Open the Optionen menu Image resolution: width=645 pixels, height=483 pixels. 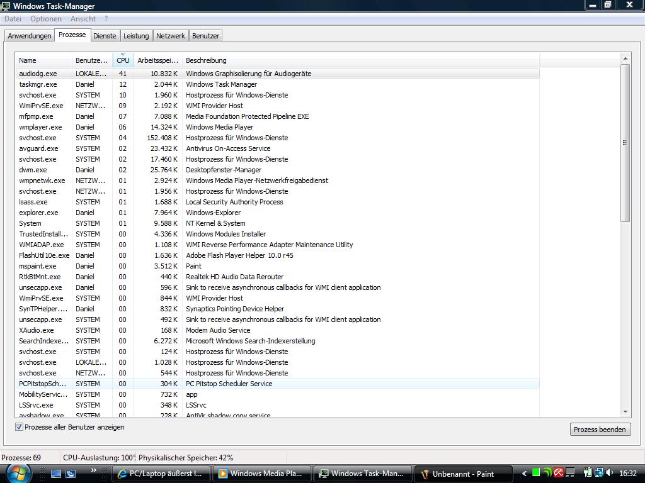pos(45,19)
